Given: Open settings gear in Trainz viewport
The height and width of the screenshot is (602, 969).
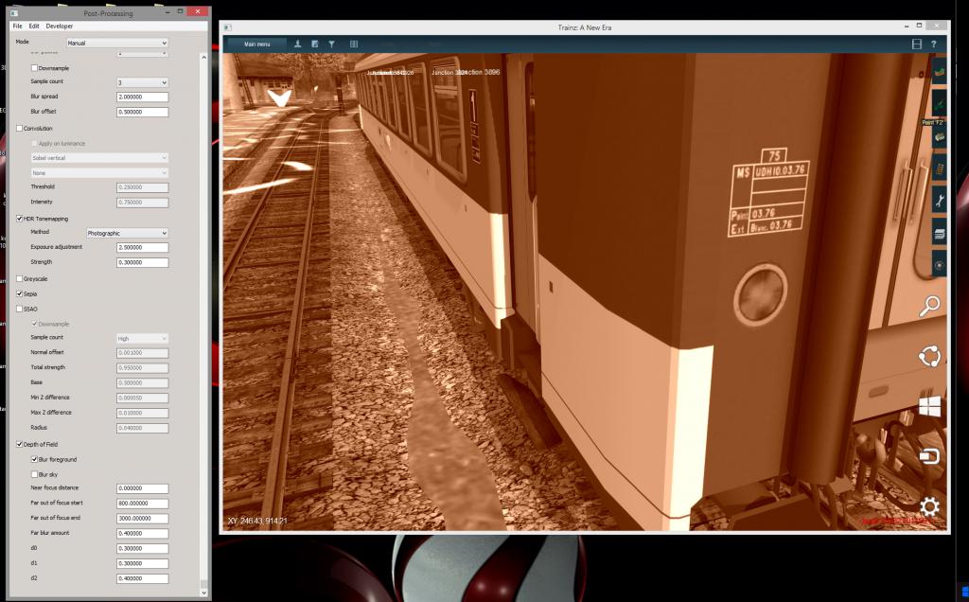Looking at the screenshot, I should click(x=929, y=506).
